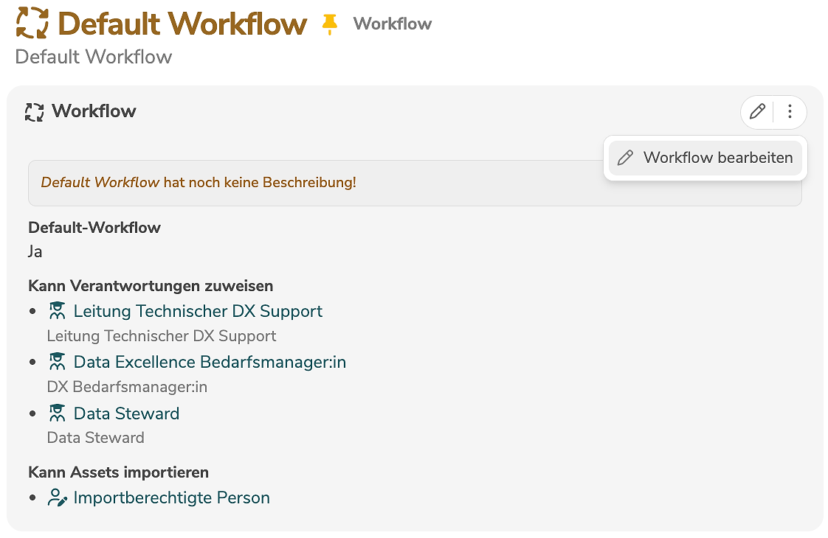The width and height of the screenshot is (828, 538).
Task: Open the Importberechtigte Person link
Action: (x=170, y=497)
